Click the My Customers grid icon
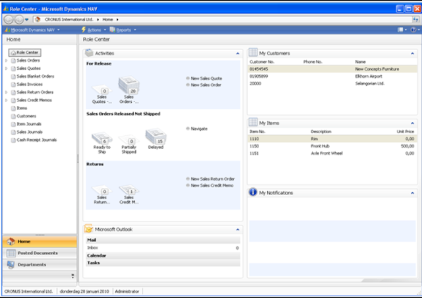The width and height of the screenshot is (422, 298). (x=253, y=53)
